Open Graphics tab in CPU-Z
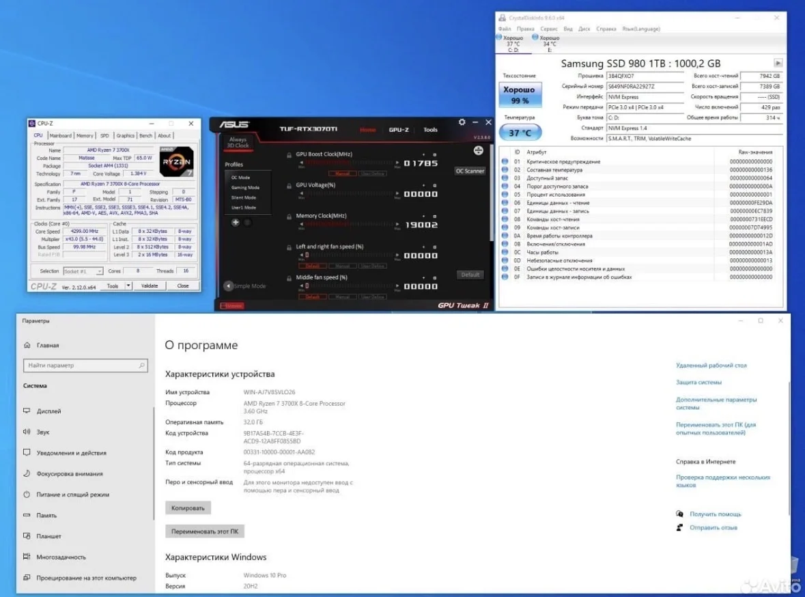This screenshot has width=805, height=597. [x=125, y=136]
